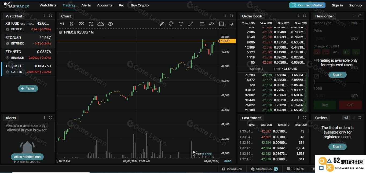Select the ruler measure tool
Viewport: 366px width, 173px height.
pos(162,24)
